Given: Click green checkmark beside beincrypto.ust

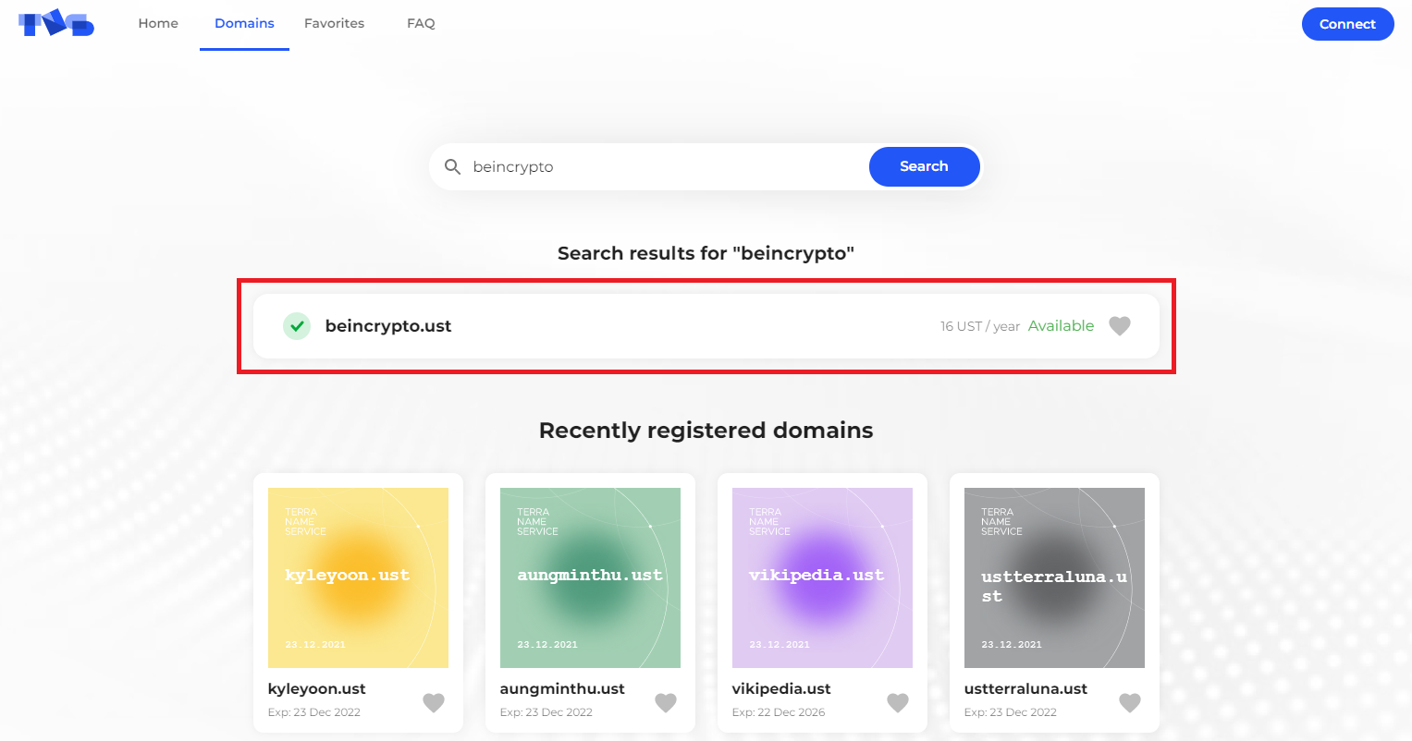Looking at the screenshot, I should 297,326.
